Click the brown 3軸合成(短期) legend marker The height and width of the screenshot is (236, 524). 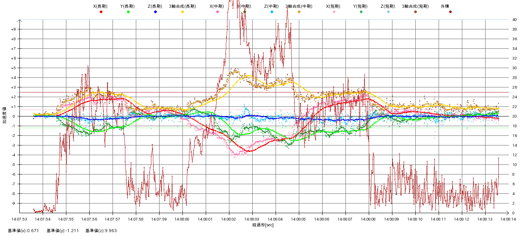[415, 12]
